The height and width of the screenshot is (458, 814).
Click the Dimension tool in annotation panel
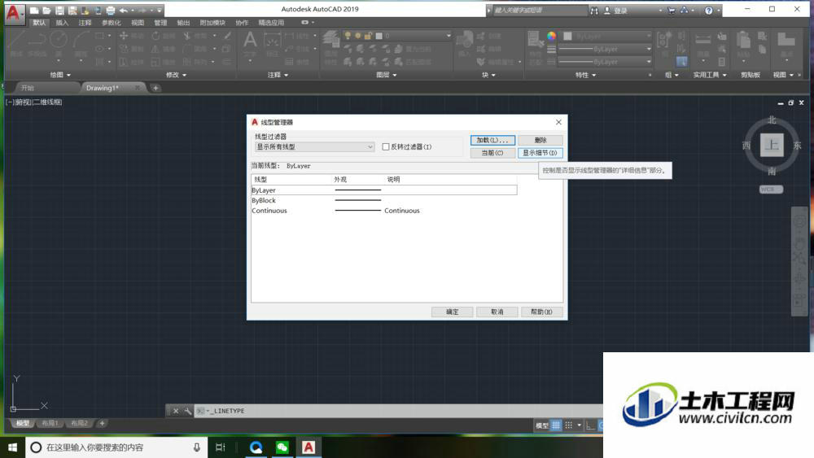click(272, 41)
